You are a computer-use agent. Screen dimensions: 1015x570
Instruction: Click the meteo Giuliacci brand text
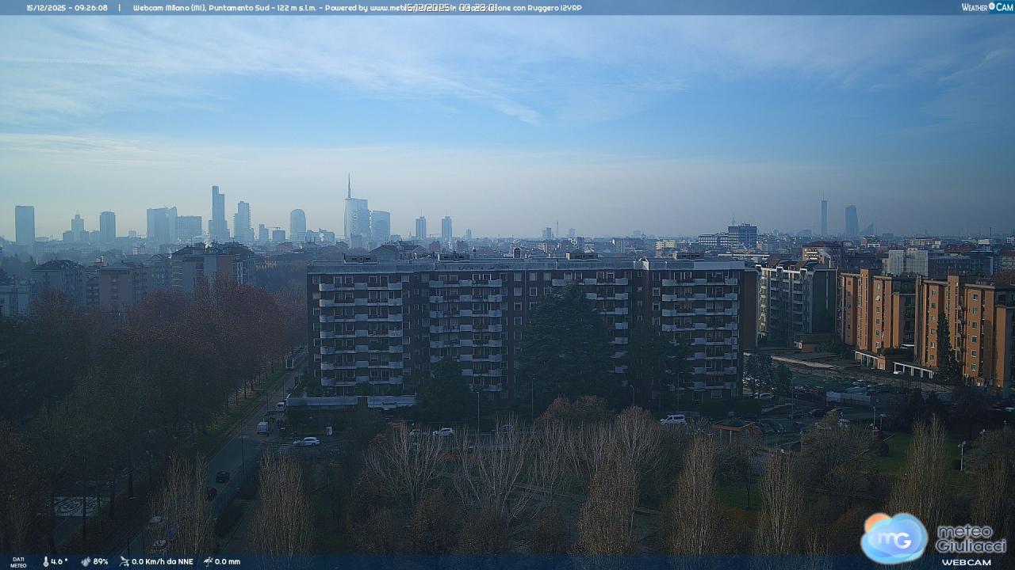(x=971, y=538)
